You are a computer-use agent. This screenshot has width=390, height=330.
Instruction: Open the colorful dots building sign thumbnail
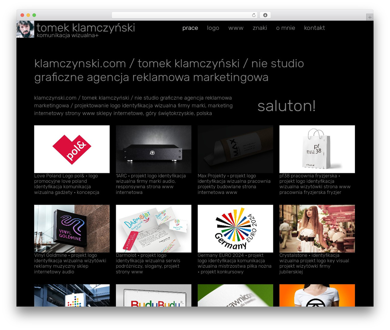(72, 295)
